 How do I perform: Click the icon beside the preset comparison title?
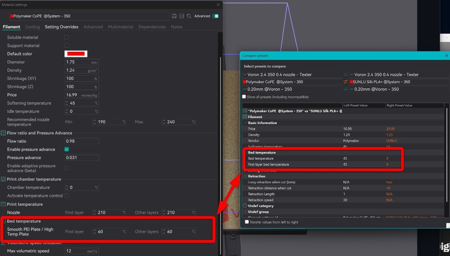click(x=245, y=111)
